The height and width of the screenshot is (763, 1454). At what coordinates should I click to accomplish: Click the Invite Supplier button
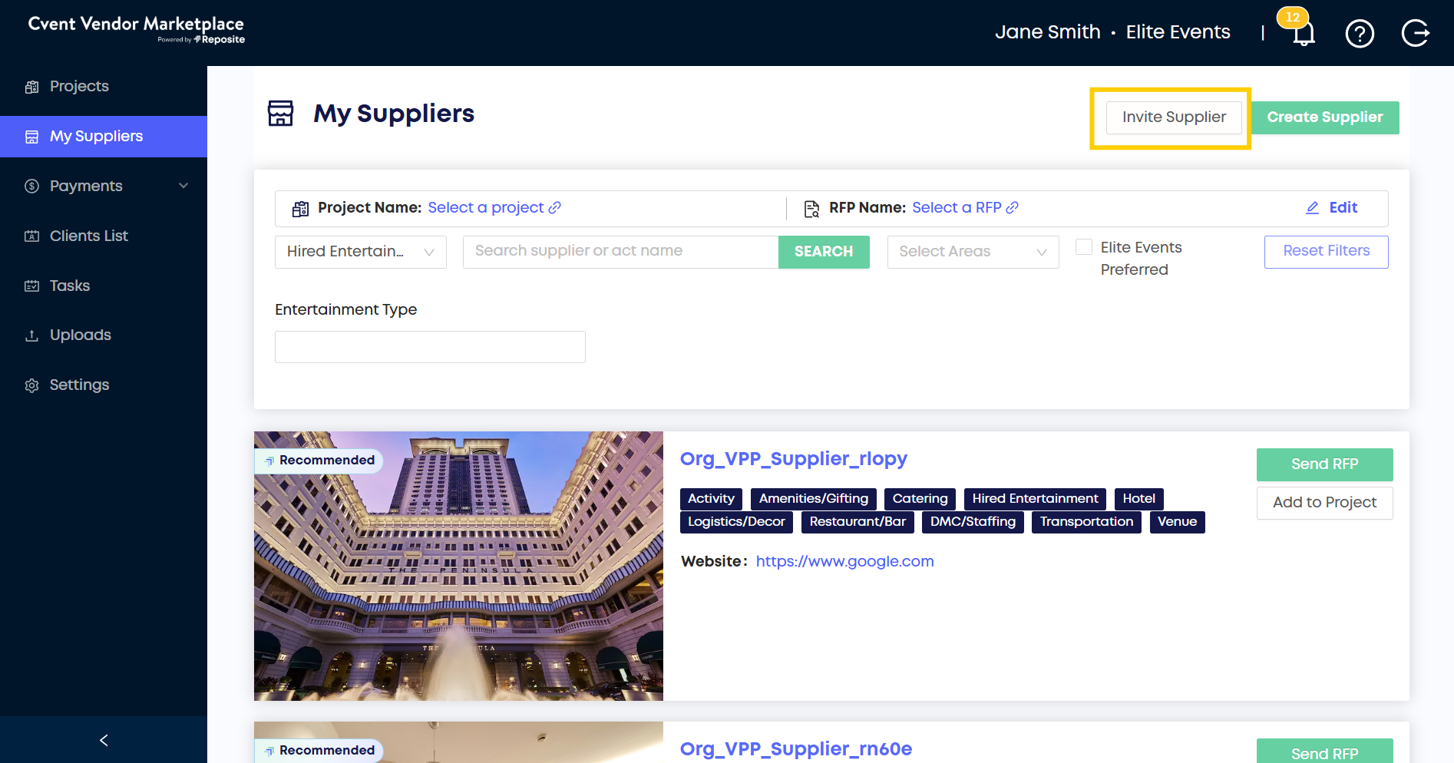point(1174,117)
